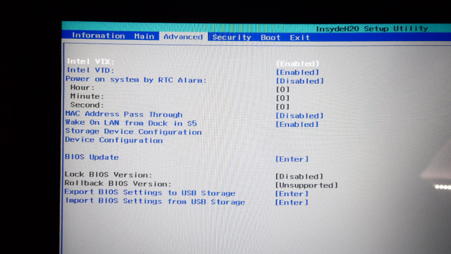Toggle Wake On LAN Enabled value
The image size is (451, 254).
pyautogui.click(x=297, y=125)
